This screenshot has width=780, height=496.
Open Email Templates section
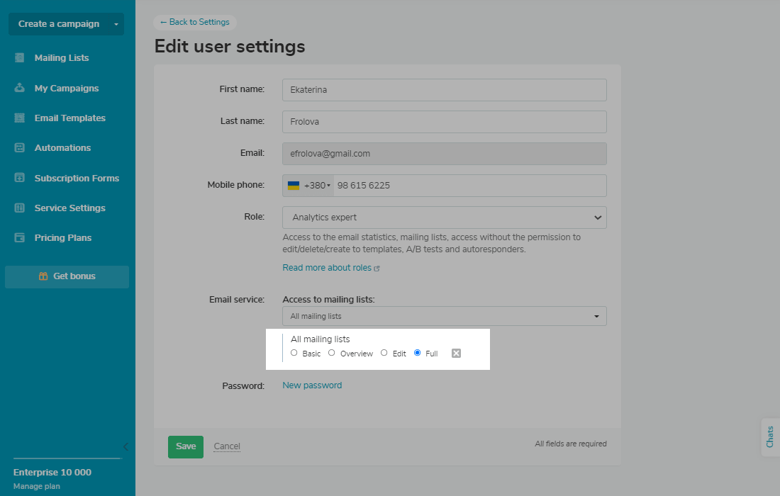coord(70,118)
